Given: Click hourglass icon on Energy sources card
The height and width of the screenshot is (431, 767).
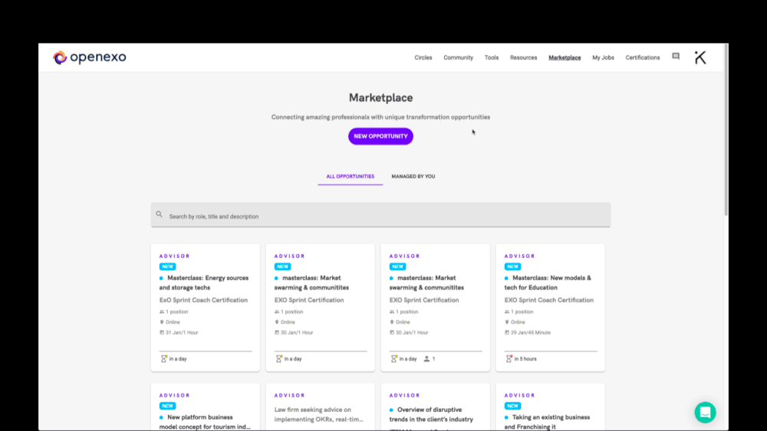Looking at the screenshot, I should click(164, 359).
